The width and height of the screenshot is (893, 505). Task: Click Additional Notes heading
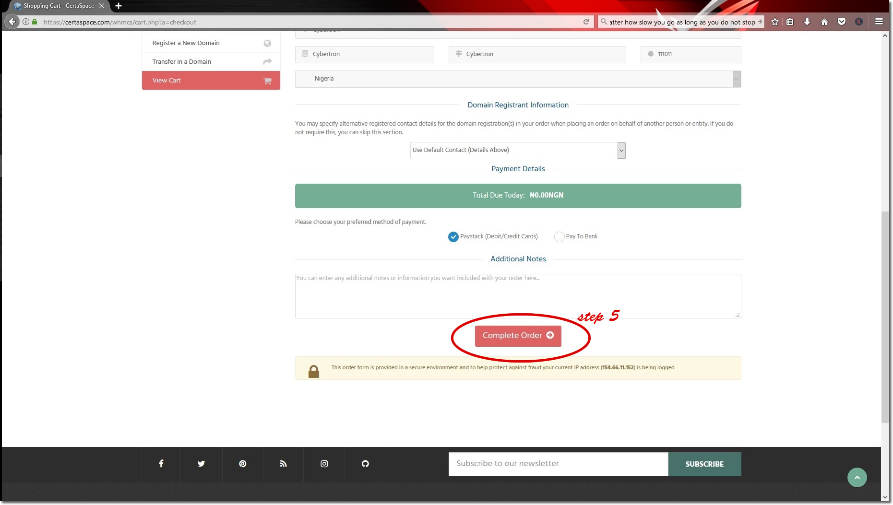pyautogui.click(x=518, y=259)
